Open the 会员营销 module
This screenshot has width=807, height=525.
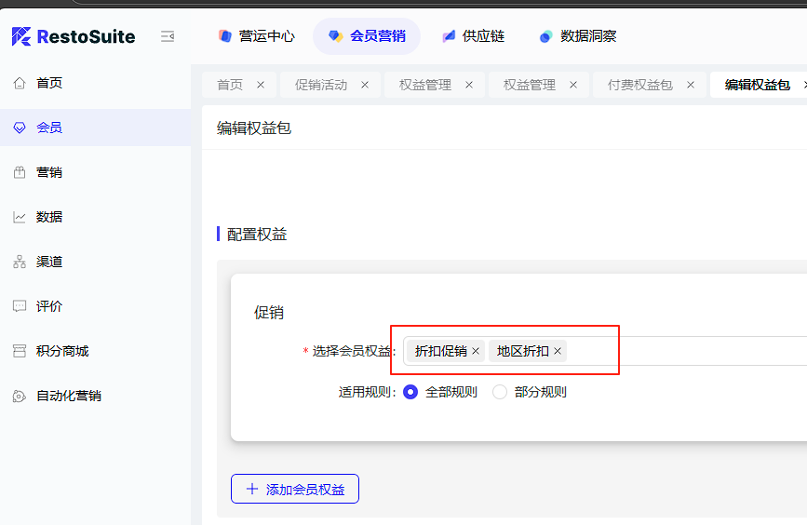367,36
